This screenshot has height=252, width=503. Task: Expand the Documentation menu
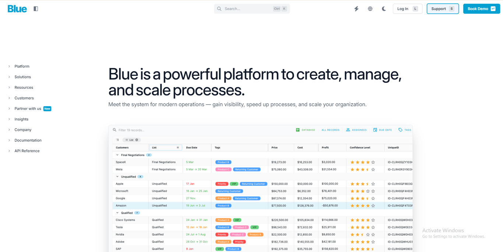point(28,140)
